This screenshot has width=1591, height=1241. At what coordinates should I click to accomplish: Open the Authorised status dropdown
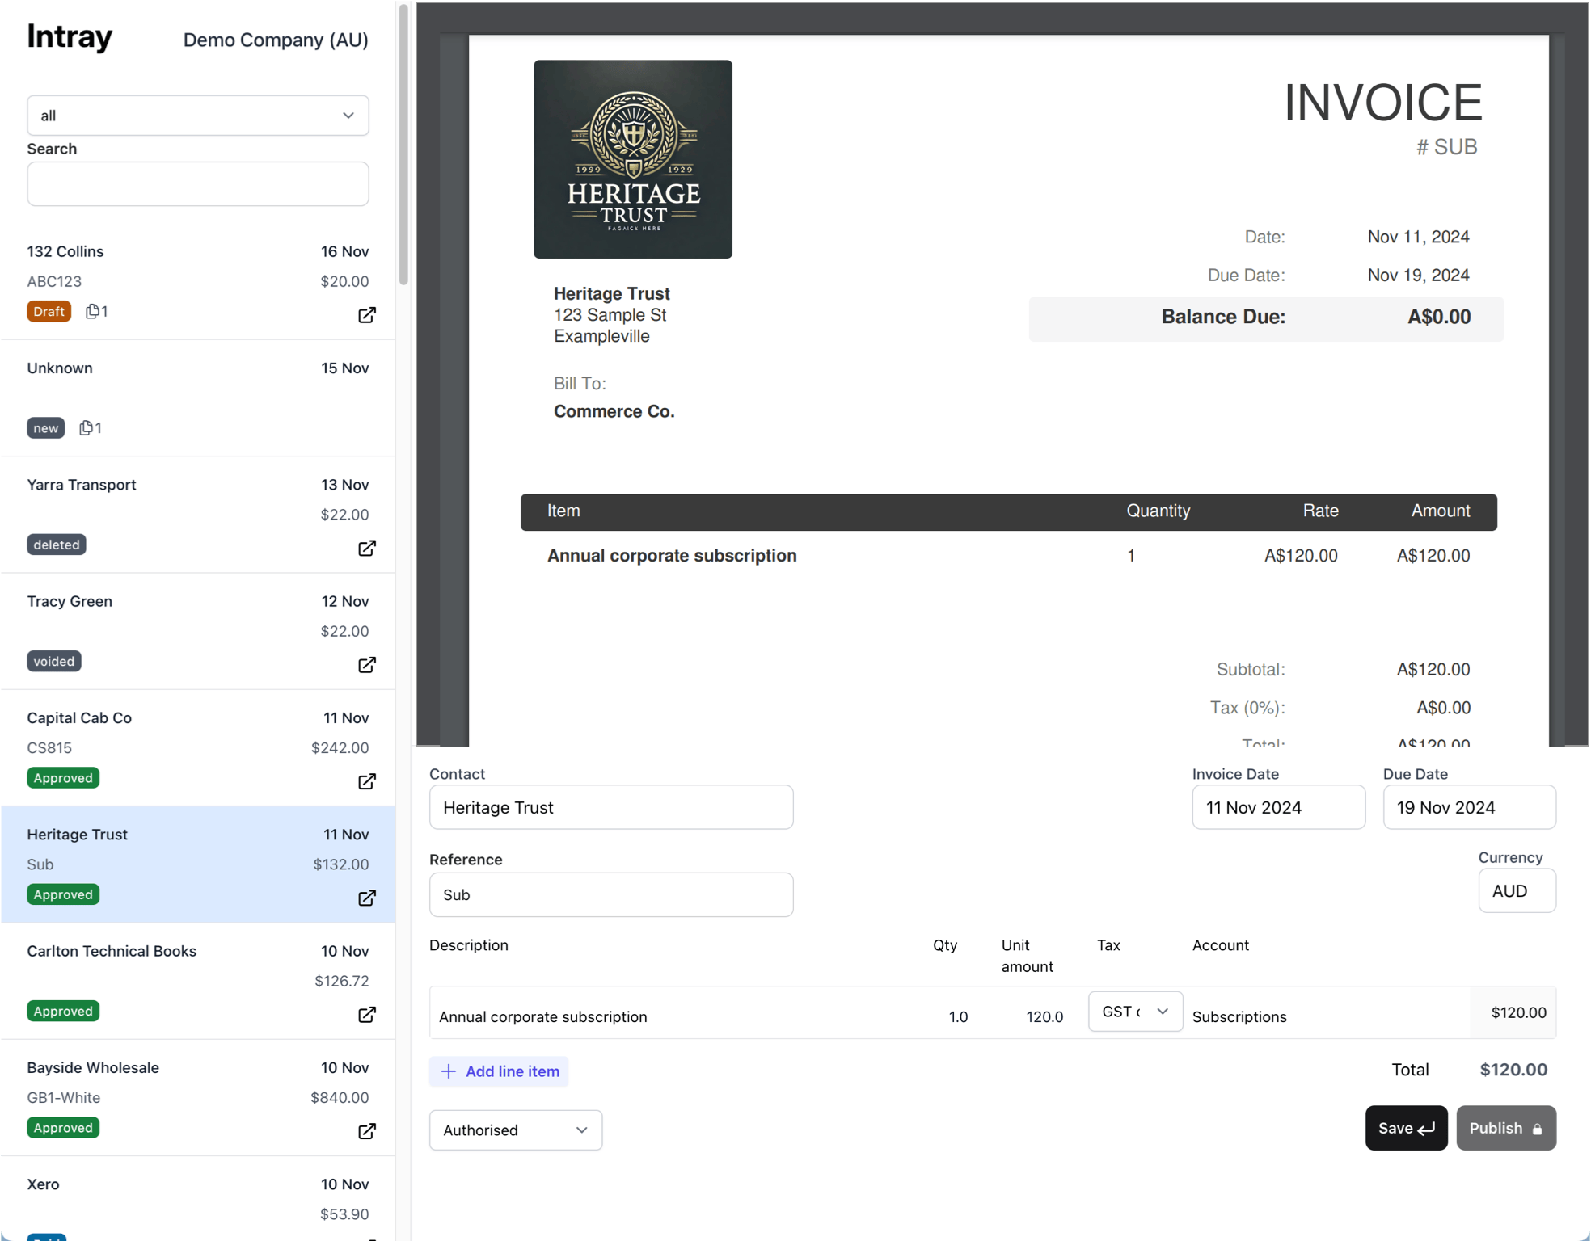click(515, 1130)
